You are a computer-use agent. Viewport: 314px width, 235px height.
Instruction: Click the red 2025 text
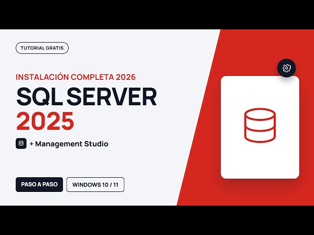[x=45, y=121]
